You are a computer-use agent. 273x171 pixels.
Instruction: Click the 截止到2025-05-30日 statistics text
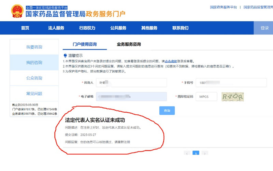(x=25, y=105)
